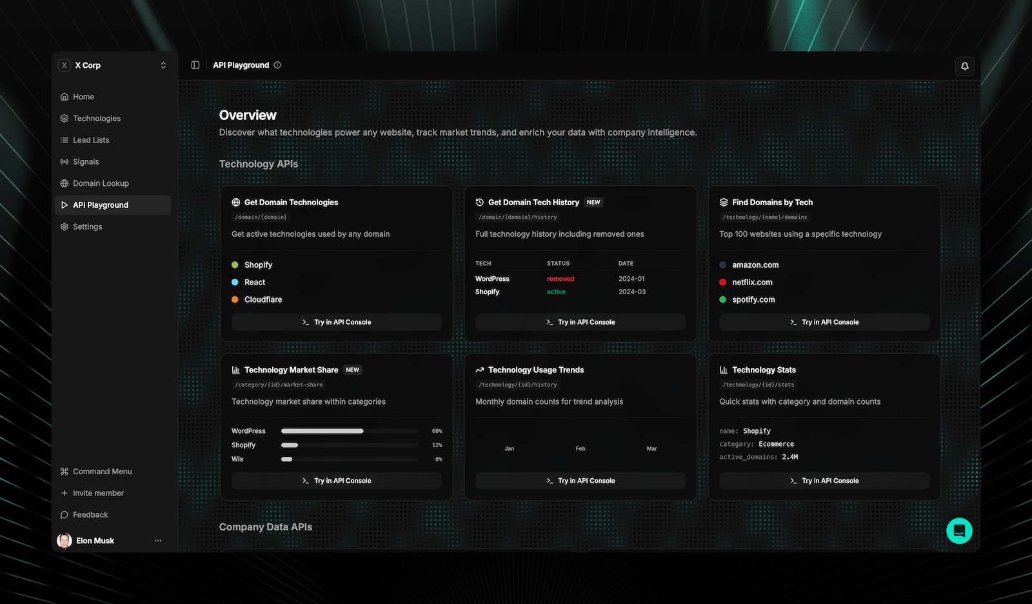The height and width of the screenshot is (604, 1032).
Task: Select the Home sidebar item
Action: pyautogui.click(x=84, y=96)
